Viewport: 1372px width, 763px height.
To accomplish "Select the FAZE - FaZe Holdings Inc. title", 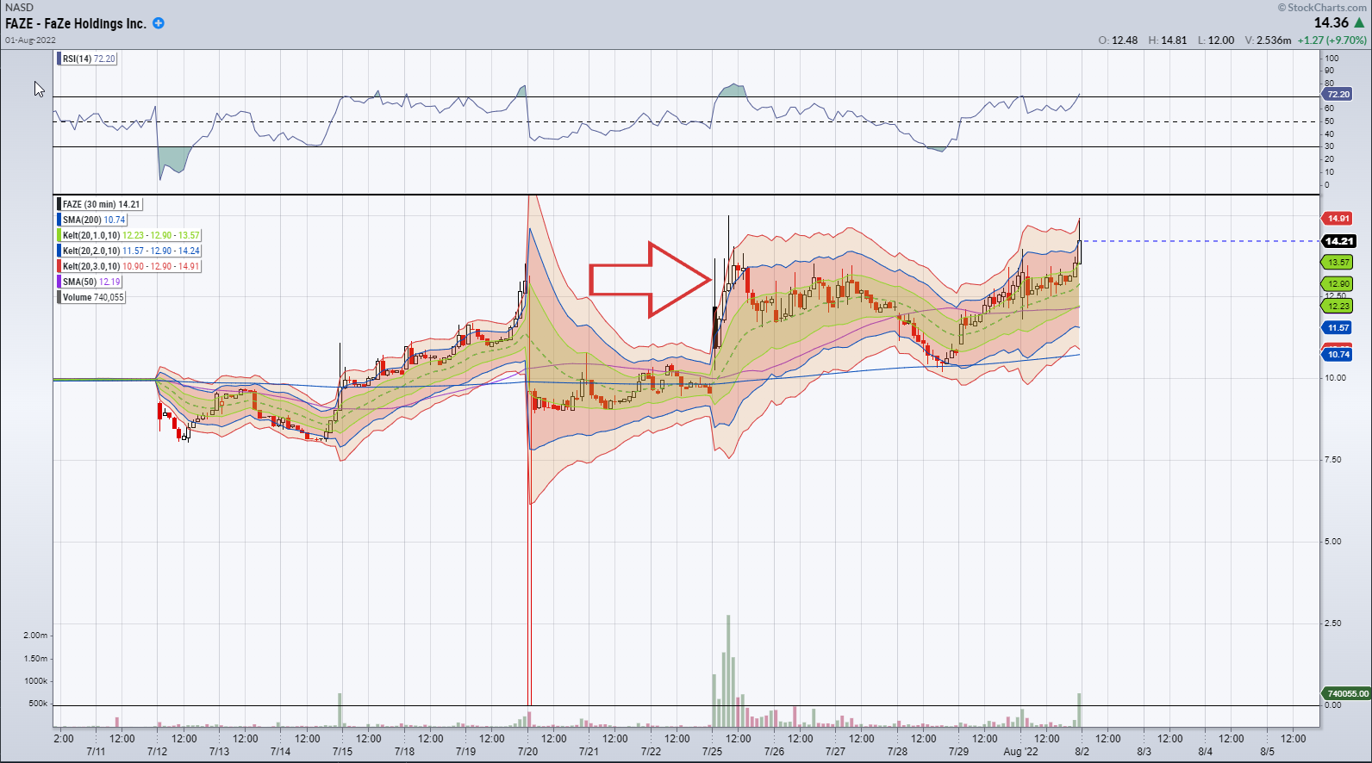I will pos(76,23).
